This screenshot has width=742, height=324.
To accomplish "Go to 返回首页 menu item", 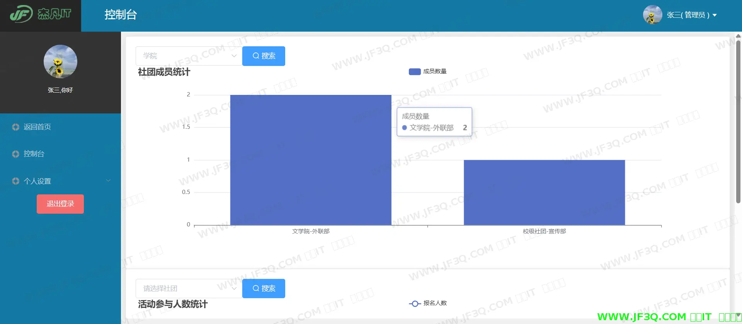I will point(37,127).
